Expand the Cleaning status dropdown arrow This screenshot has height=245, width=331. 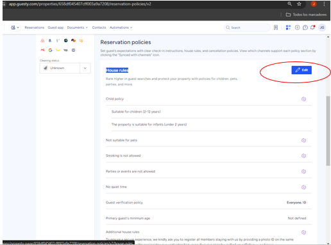(85, 68)
